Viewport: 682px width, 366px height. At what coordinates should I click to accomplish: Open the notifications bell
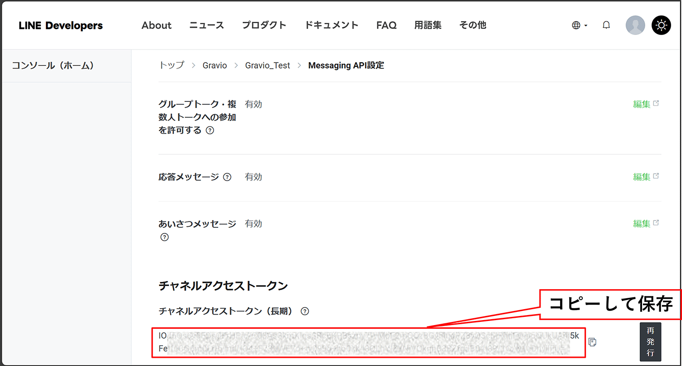(606, 25)
